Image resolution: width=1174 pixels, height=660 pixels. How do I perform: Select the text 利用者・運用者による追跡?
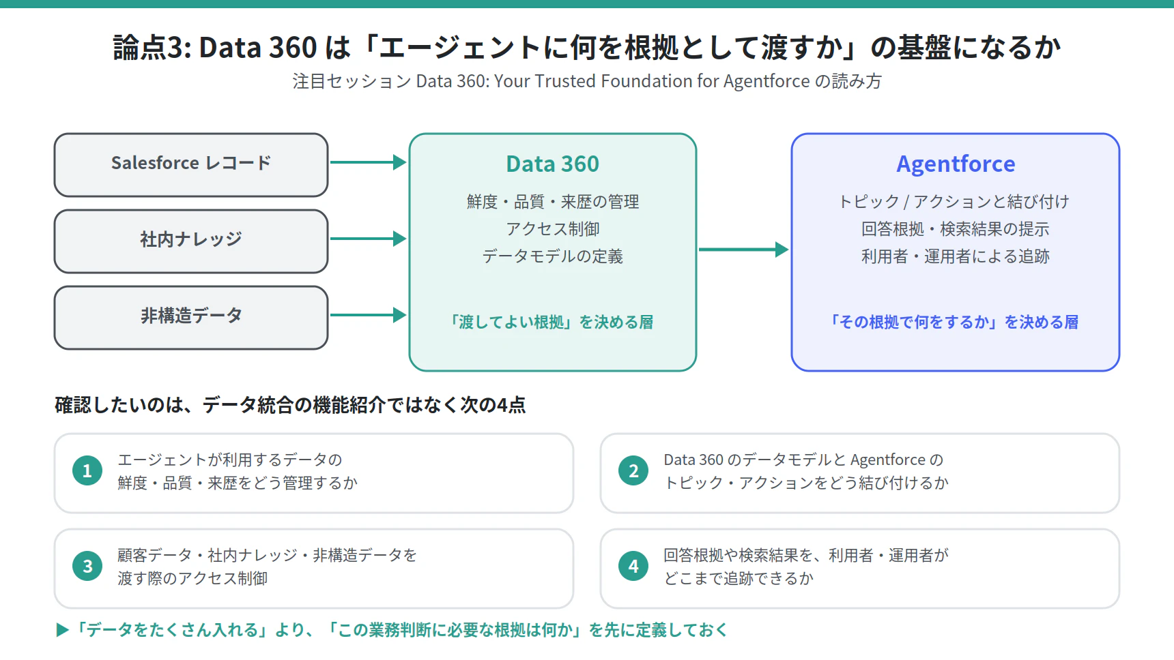(956, 256)
